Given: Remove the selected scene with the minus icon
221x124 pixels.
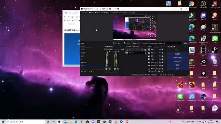Looking at the screenshot, I should (85, 71).
